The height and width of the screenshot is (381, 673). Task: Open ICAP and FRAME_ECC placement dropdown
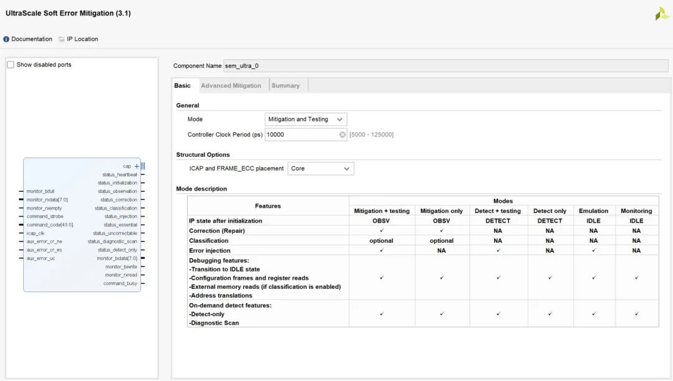(320, 169)
